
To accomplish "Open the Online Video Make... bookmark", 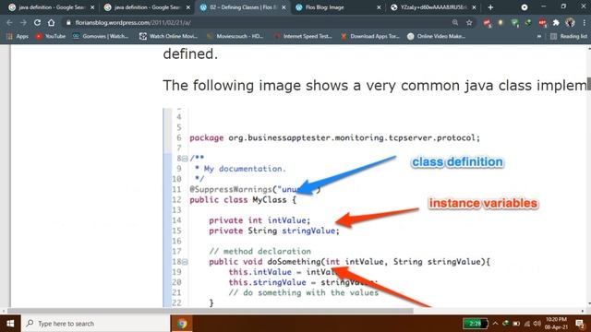I will tap(437, 36).
